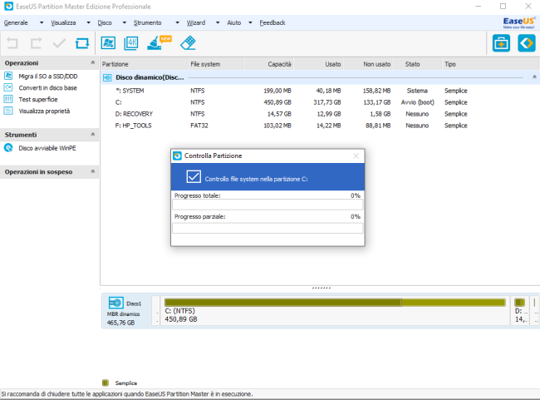Select the C: partition row

click(321, 102)
